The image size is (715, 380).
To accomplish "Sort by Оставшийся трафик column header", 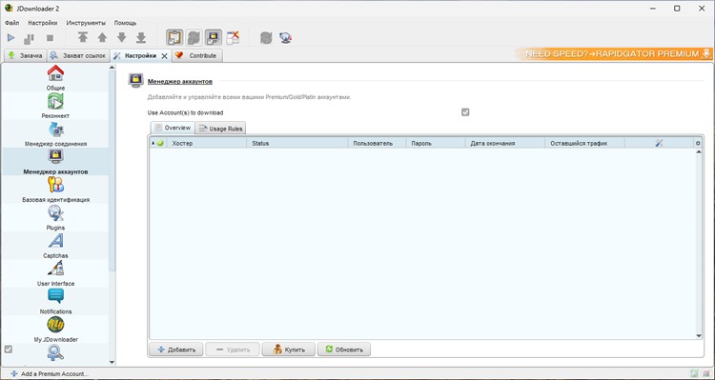I will (585, 143).
